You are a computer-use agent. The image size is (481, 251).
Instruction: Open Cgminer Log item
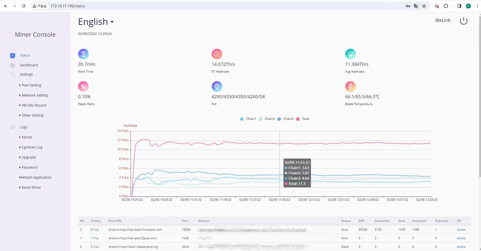click(31, 147)
